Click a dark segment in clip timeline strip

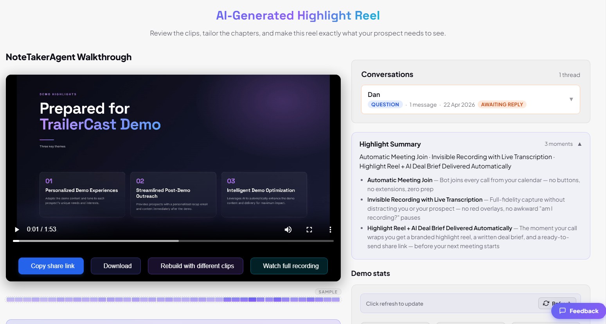pyautogui.click(x=252, y=299)
